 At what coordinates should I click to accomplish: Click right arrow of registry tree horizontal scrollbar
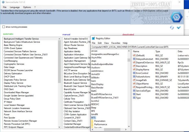(x=126, y=129)
